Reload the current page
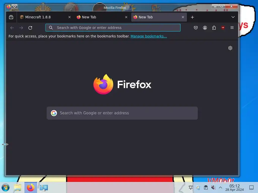This screenshot has height=193, width=258. pos(30,28)
